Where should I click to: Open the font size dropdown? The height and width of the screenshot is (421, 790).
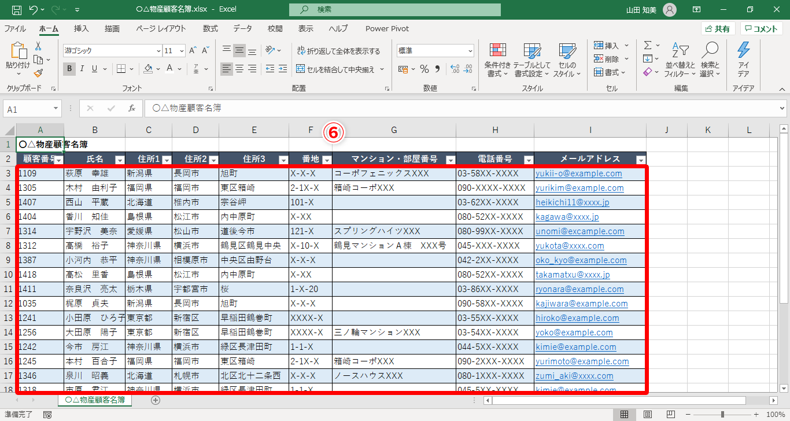(180, 51)
